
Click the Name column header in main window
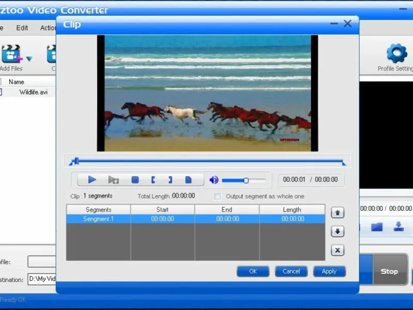pos(17,82)
